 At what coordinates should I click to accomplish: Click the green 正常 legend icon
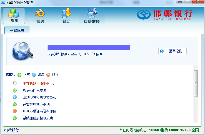coord(19,75)
